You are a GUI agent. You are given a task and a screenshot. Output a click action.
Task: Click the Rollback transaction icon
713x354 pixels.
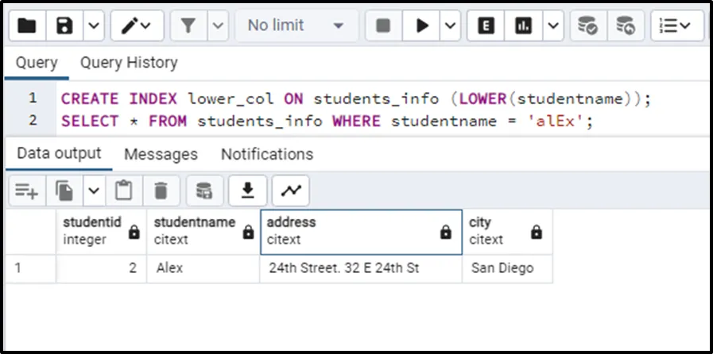(x=626, y=26)
